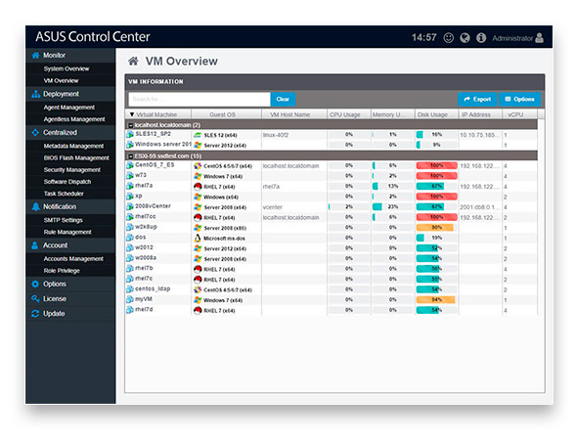Screen dimensions: 577x440
Task: Click the penguin icon in dos row
Action: (x=198, y=238)
